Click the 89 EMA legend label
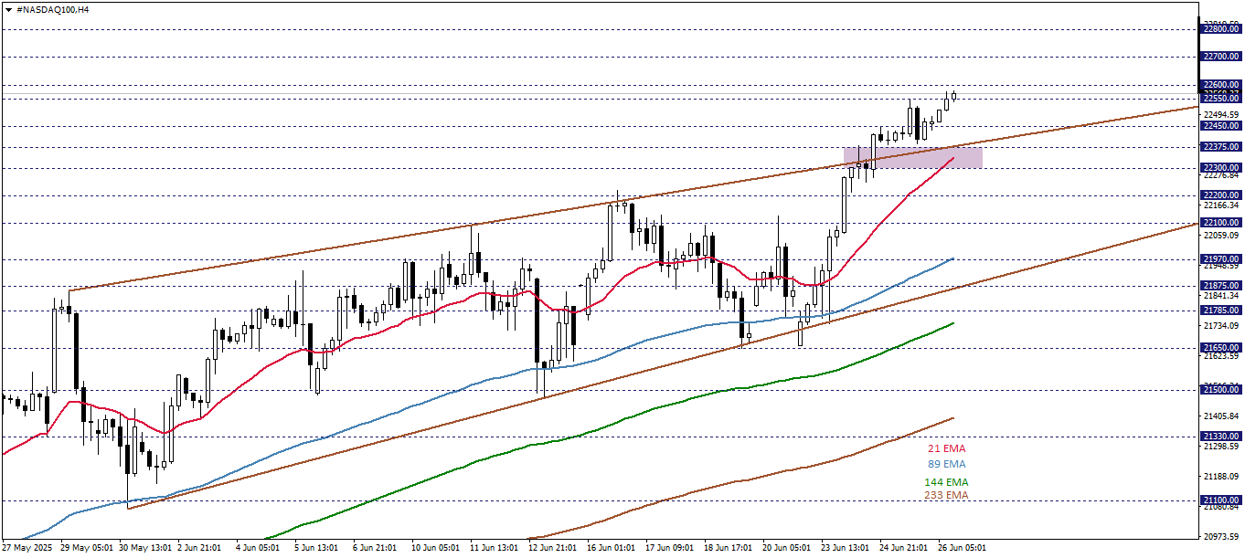This screenshot has width=1245, height=558. [x=946, y=464]
